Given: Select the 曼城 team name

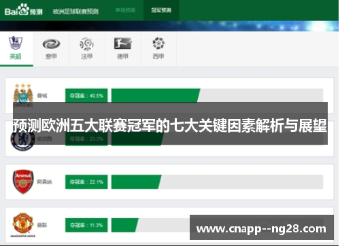Looking at the screenshot, I should coord(42,96).
